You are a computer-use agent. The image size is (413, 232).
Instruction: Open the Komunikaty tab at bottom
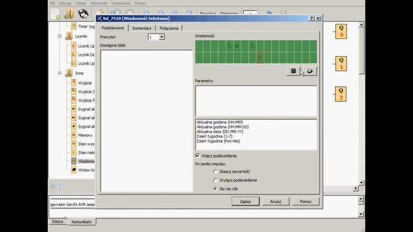(x=82, y=222)
